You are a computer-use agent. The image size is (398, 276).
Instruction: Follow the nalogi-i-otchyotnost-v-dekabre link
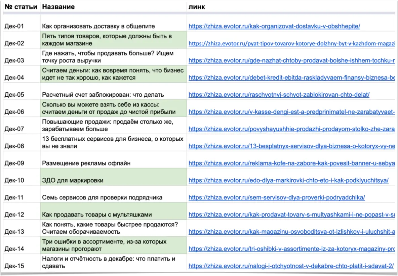click(291, 266)
